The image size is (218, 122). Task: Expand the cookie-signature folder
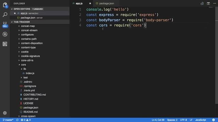click(30, 56)
